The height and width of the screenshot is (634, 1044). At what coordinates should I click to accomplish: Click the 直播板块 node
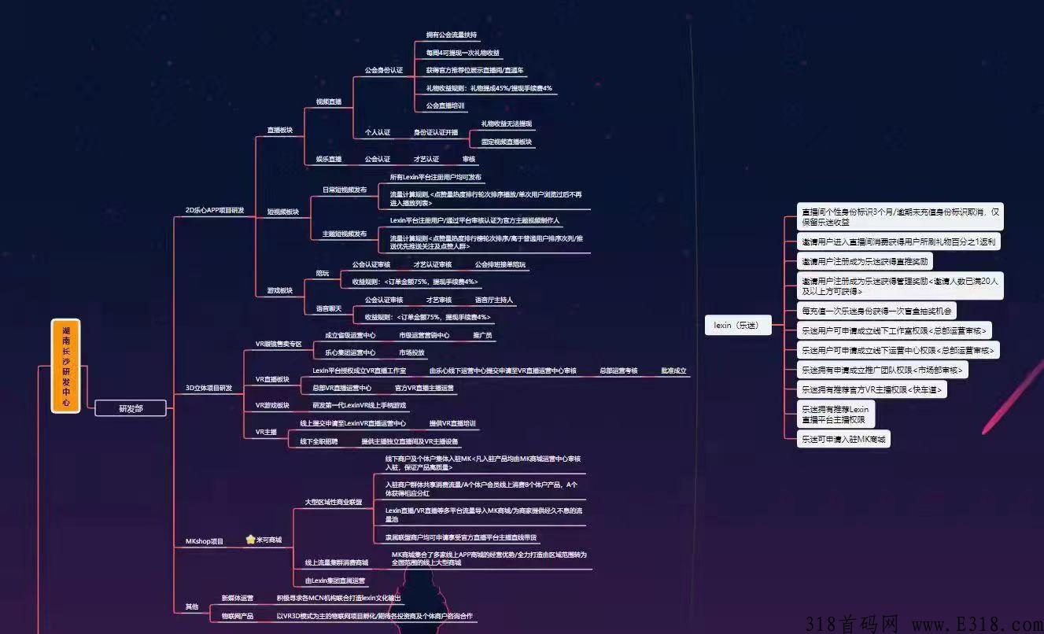[279, 130]
